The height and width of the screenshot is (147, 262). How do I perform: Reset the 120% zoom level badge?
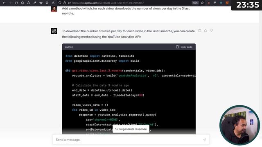[x=195, y=3]
